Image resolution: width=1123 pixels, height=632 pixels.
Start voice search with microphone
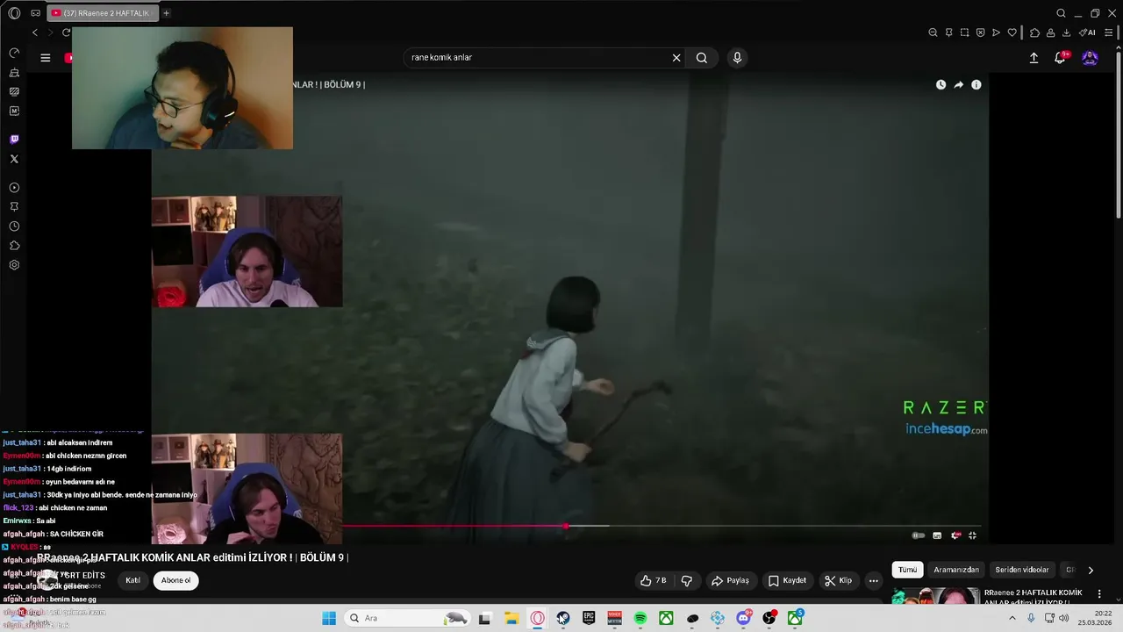(x=737, y=58)
